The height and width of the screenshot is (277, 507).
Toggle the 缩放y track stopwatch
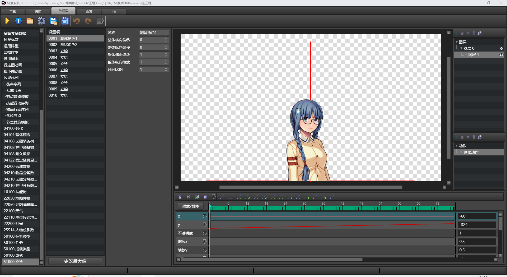[205, 250]
